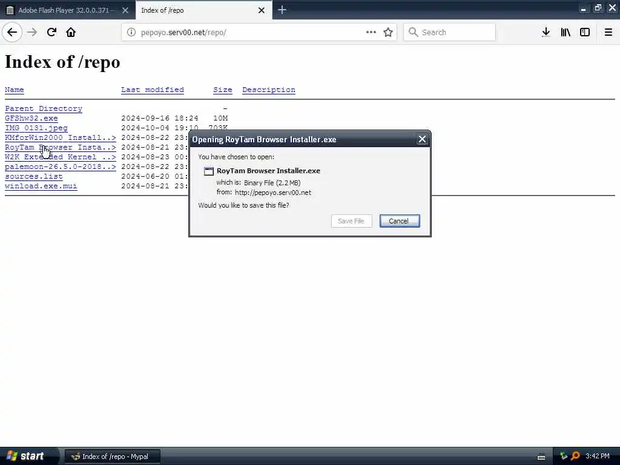Minimize the browser window
This screenshot has height=465, width=620.
pyautogui.click(x=583, y=8)
